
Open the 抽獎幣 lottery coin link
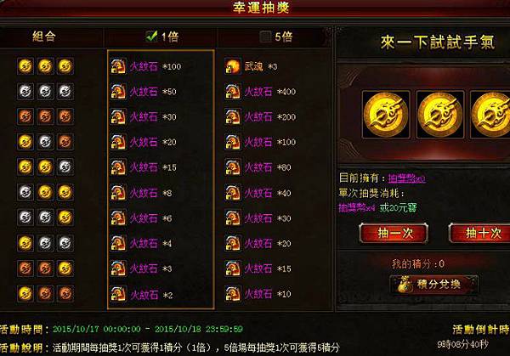406,178
